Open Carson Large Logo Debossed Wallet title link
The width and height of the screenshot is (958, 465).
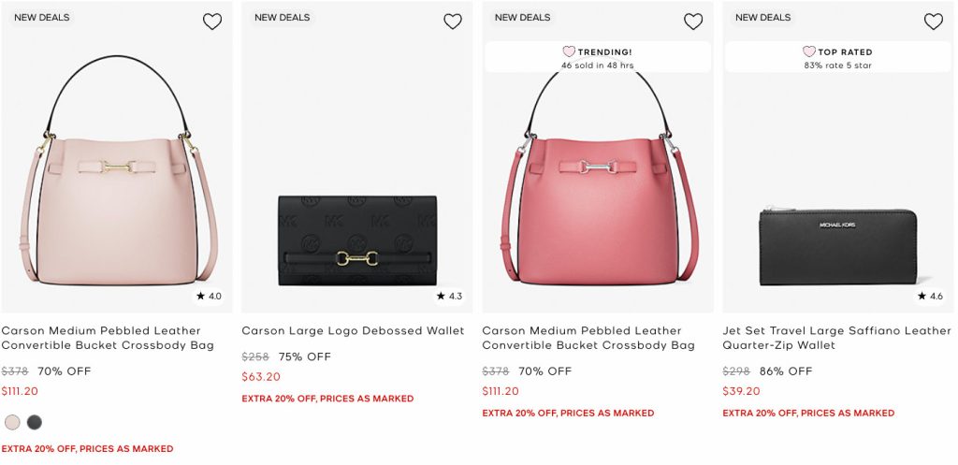point(353,330)
